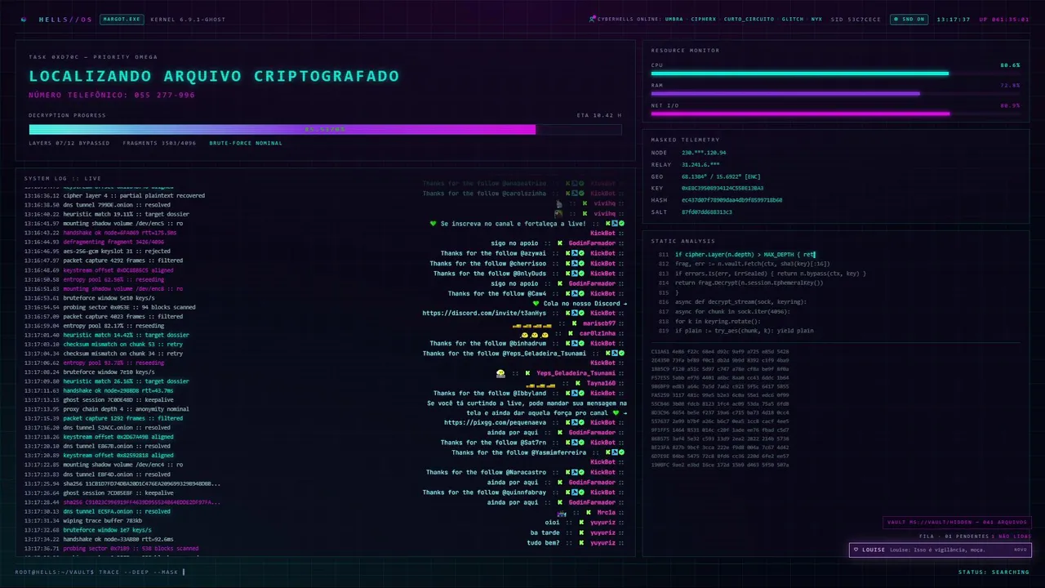This screenshot has height=588, width=1045.
Task: Open the VAULT MS://VAULT/HIDDEN badge
Action: 958,523
